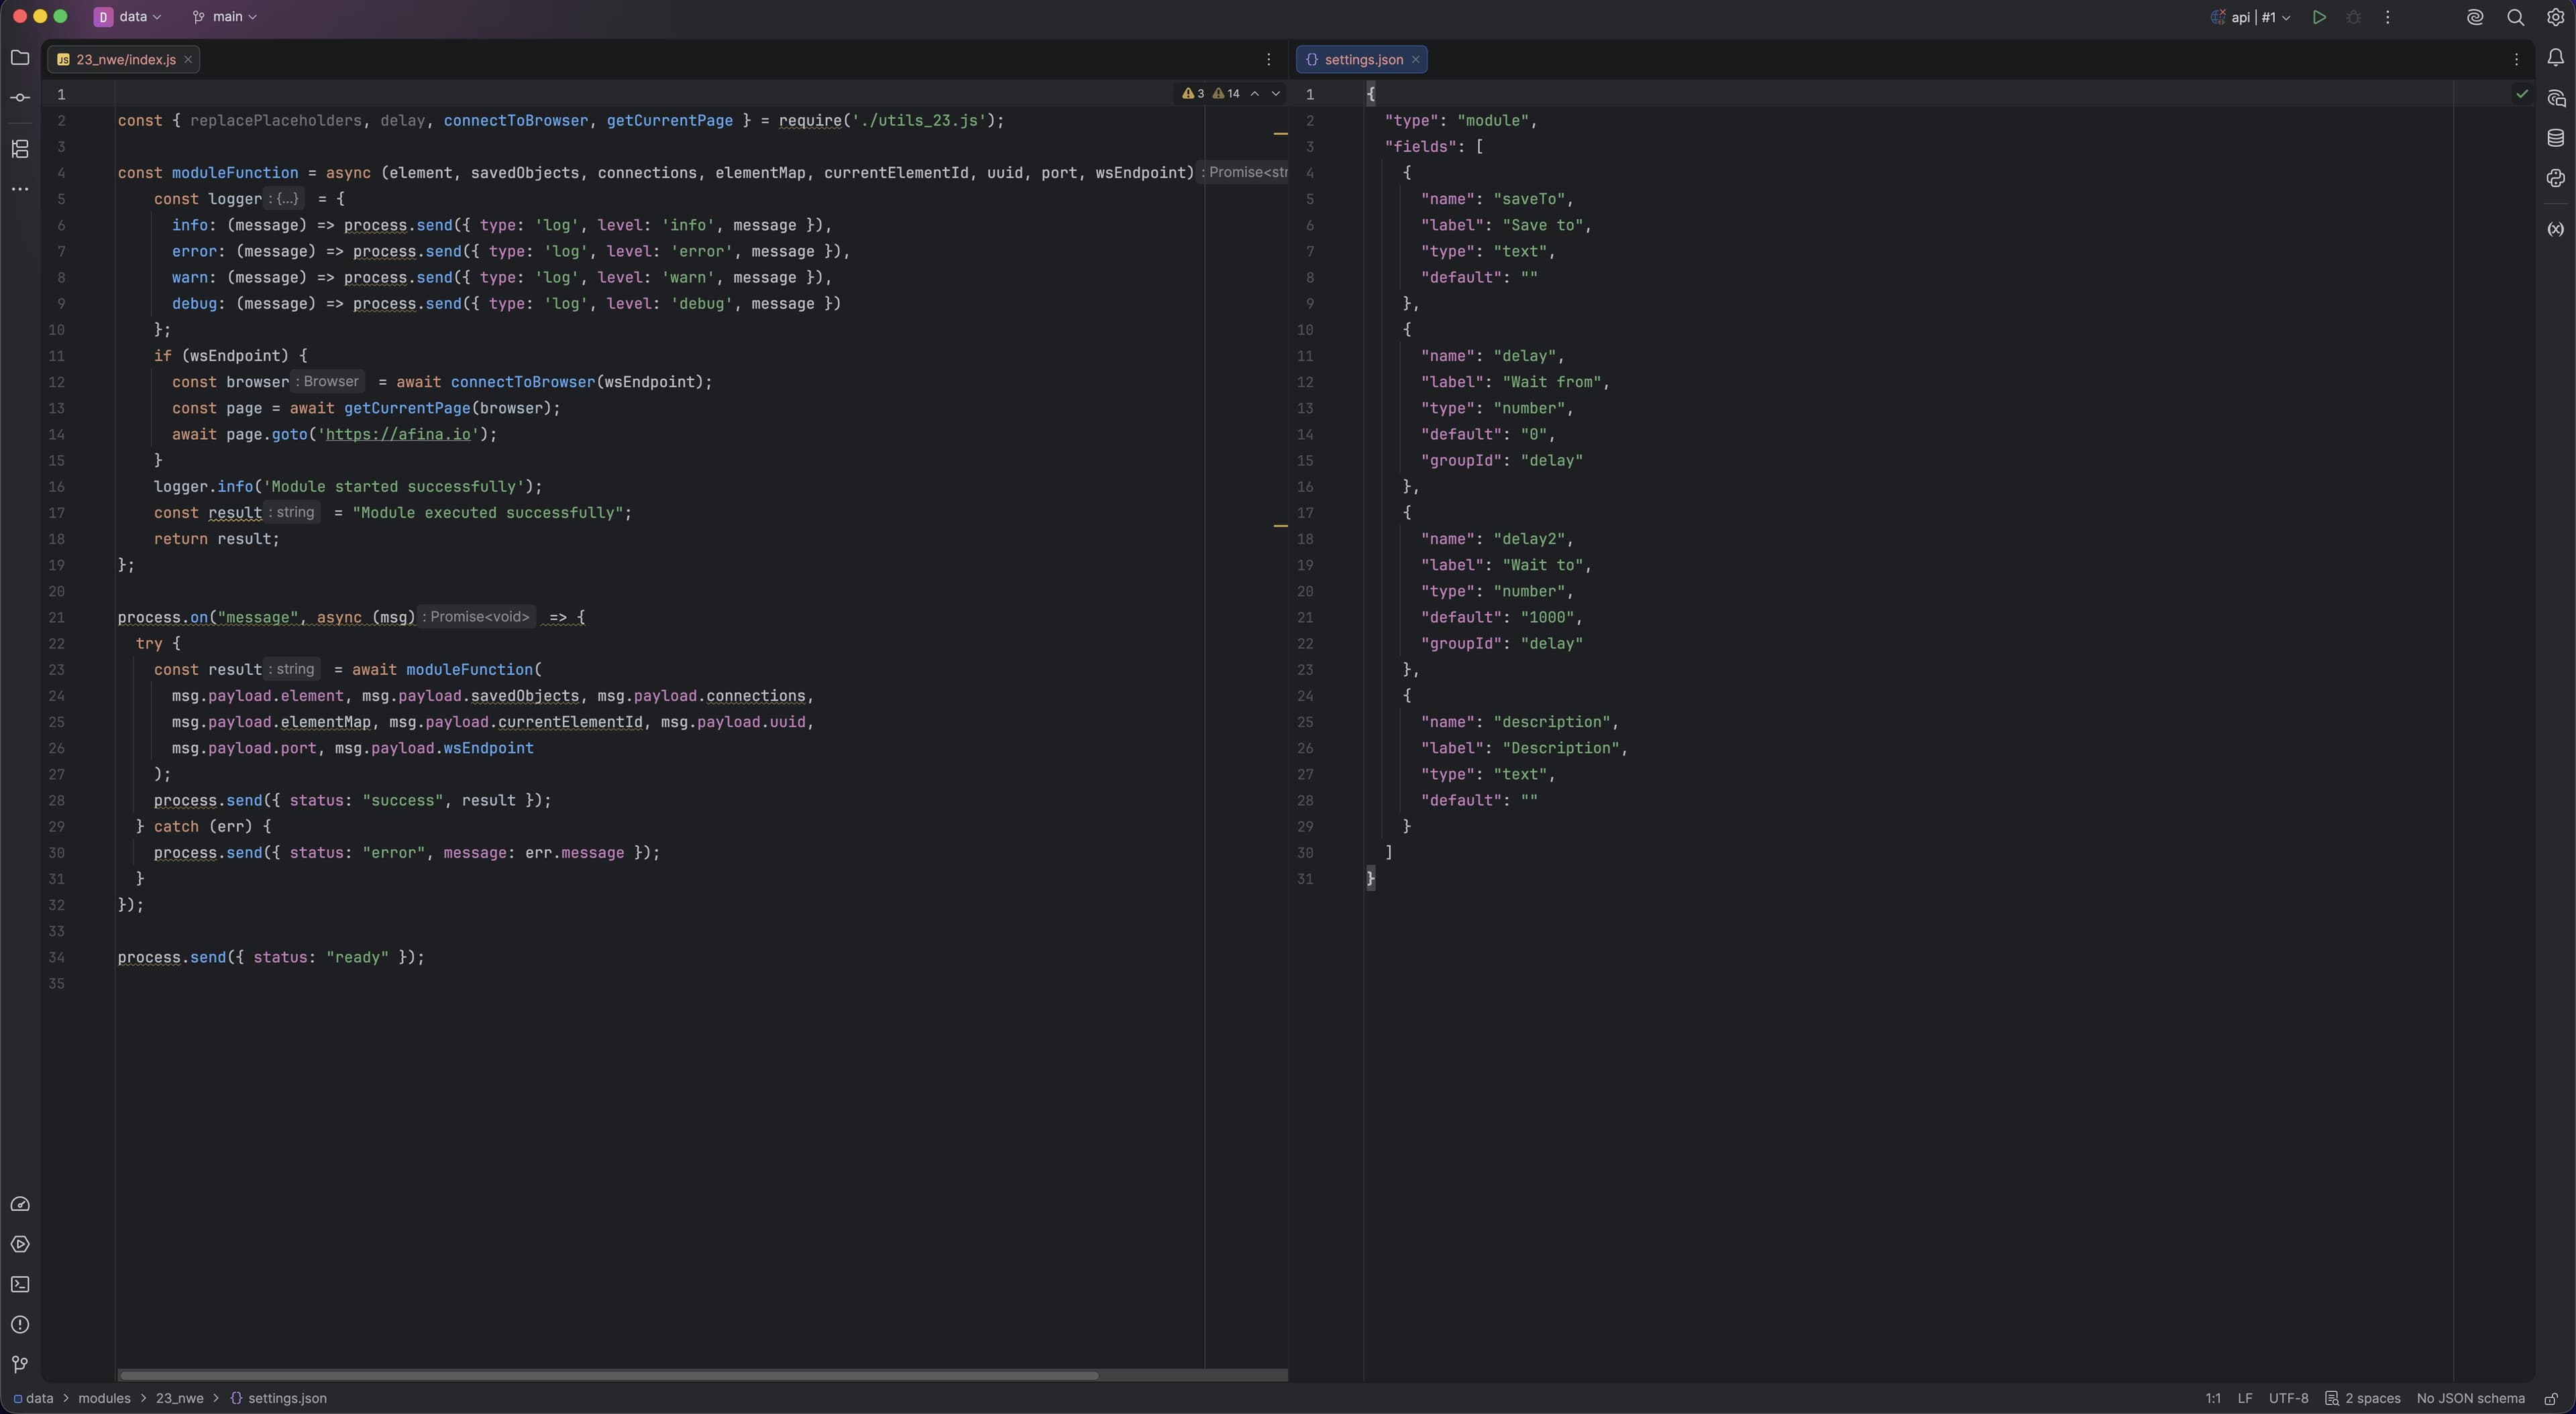Open the Notifications bell
This screenshot has height=1414, width=2576.
pos(2555,58)
